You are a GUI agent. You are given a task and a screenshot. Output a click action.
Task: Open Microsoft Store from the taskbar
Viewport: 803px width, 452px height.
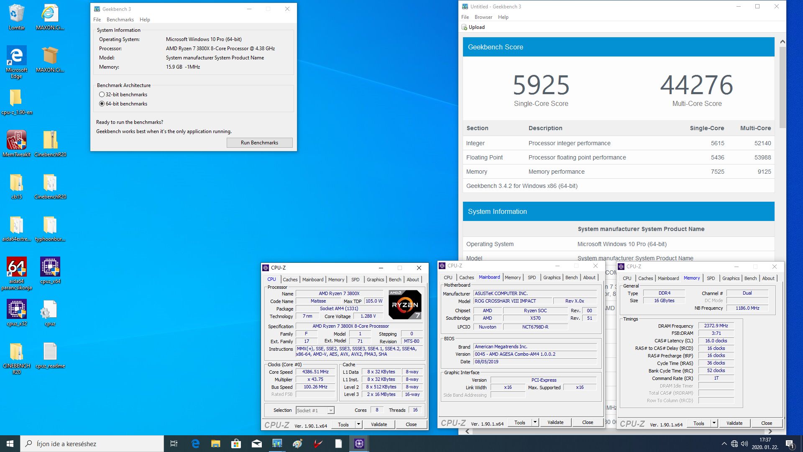(236, 444)
